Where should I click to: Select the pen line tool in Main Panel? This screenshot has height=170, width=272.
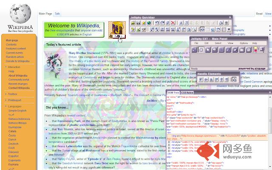228,50
